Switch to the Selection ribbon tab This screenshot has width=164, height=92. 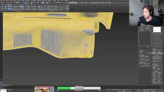coord(15,5)
